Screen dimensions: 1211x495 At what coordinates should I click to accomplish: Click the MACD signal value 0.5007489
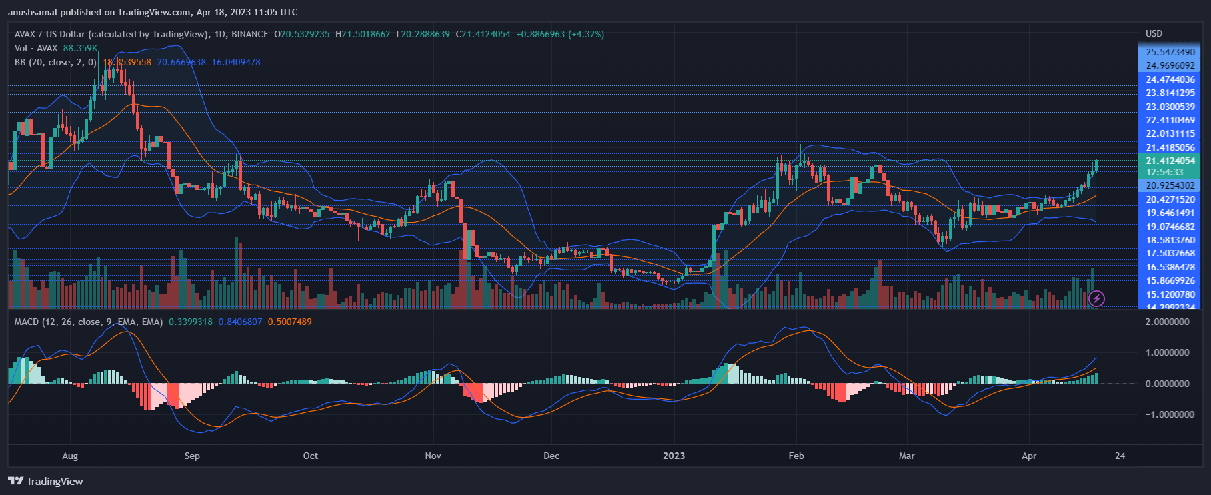[x=289, y=322]
